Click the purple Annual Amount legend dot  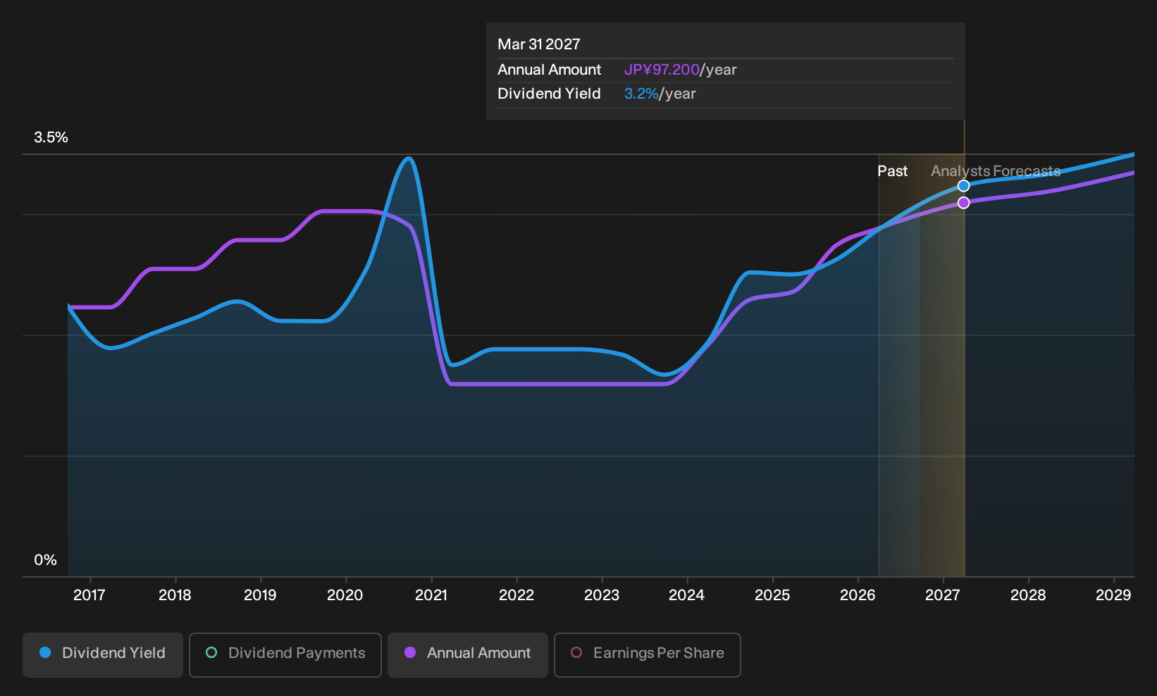(410, 653)
